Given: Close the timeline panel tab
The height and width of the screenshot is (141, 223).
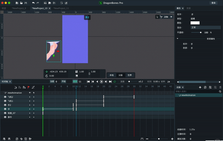Looking at the screenshot, I should tap(10, 81).
